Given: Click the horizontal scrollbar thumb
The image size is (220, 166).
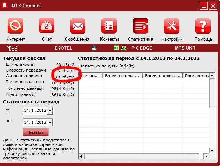Looking at the screenshot, I should pyautogui.click(x=142, y=156).
